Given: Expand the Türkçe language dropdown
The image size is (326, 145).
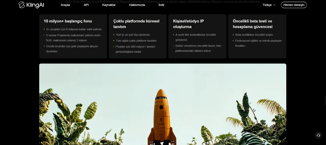Looking at the screenshot, I should click(269, 5).
